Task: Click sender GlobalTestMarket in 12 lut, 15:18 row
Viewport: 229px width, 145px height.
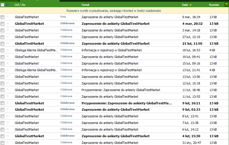Action: point(27,83)
